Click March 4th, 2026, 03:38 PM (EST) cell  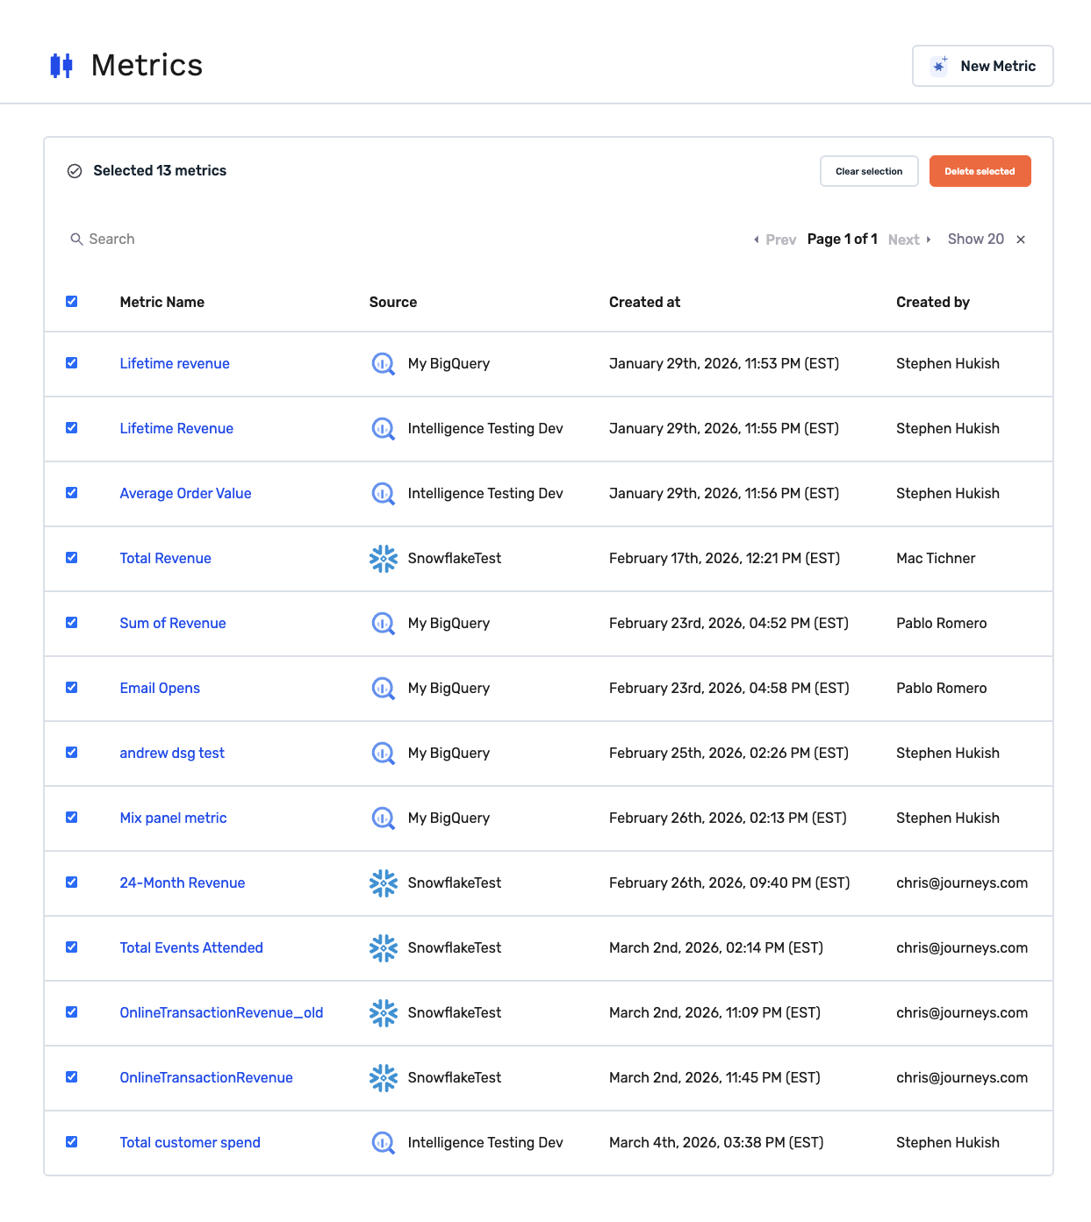pos(716,1143)
